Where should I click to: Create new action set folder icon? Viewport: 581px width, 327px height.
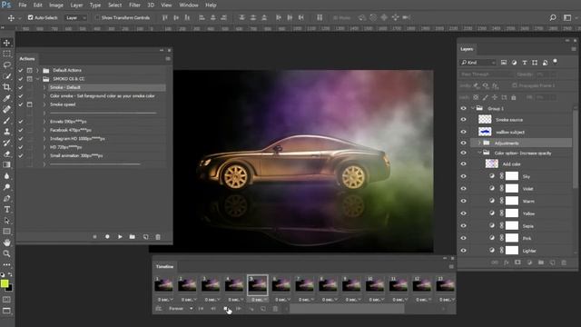[x=133, y=236]
